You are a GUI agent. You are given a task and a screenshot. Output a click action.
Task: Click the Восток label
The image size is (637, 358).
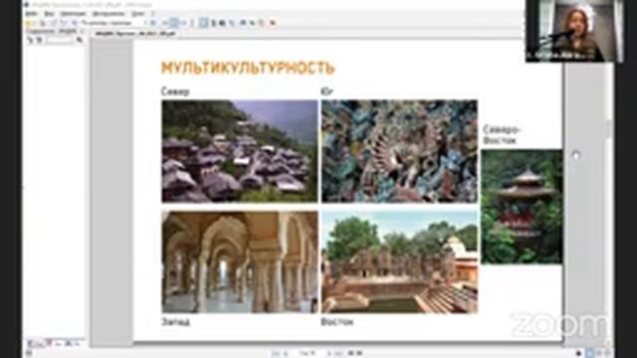point(337,322)
